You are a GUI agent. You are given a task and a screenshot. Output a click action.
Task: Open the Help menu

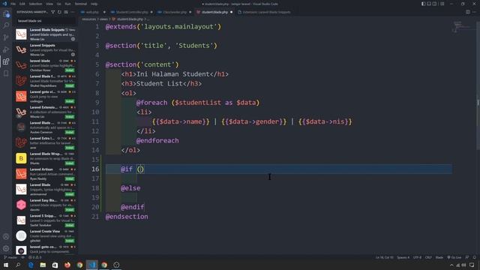click(94, 4)
